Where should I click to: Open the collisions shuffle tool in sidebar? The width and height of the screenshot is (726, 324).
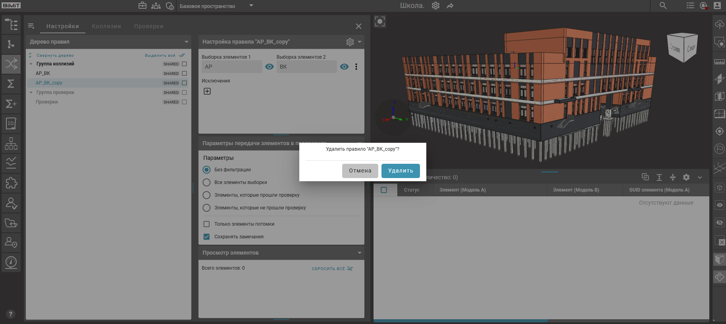(11, 64)
